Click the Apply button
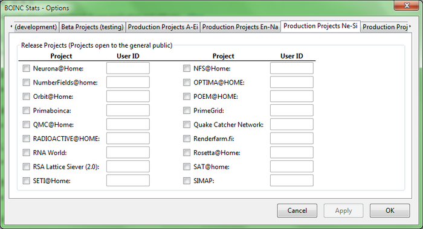 (x=343, y=210)
